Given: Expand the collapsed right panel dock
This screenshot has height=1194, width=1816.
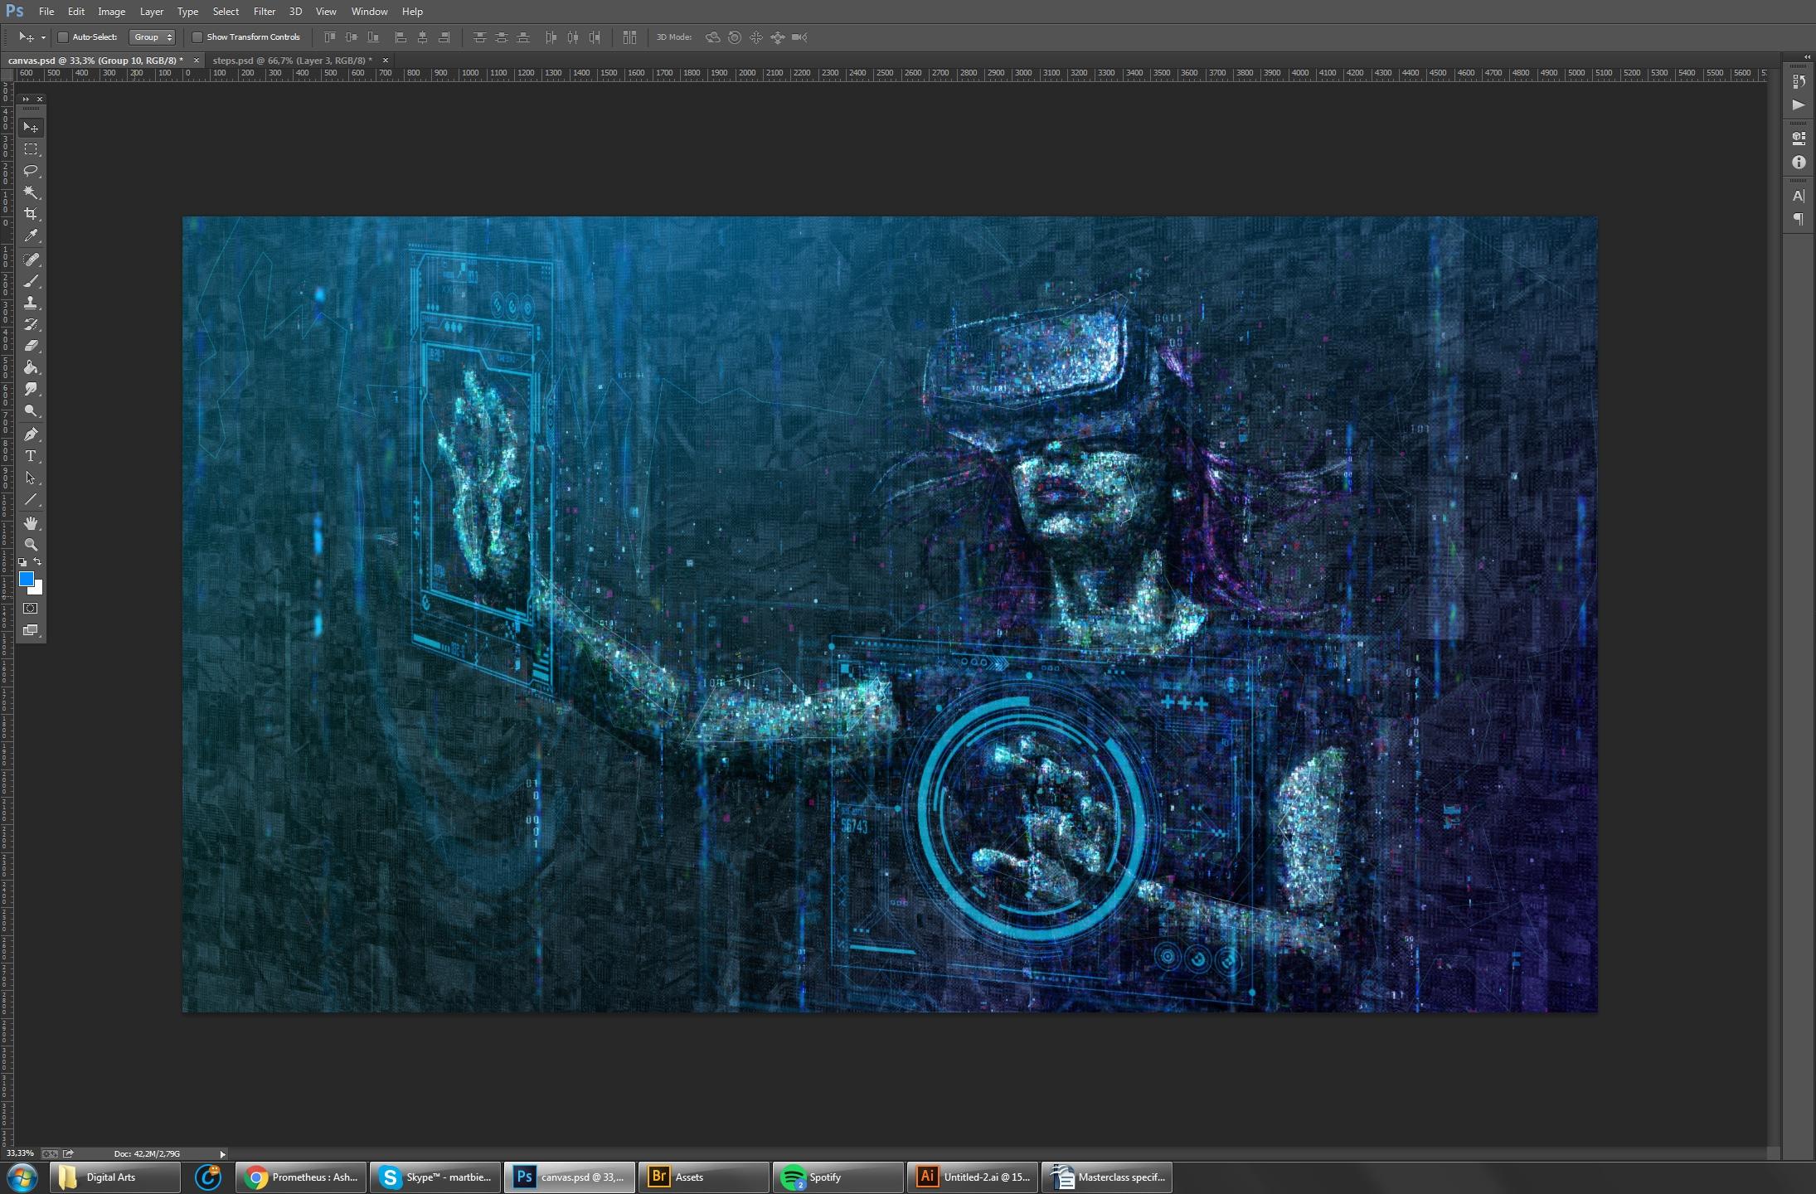Looking at the screenshot, I should 1807,57.
